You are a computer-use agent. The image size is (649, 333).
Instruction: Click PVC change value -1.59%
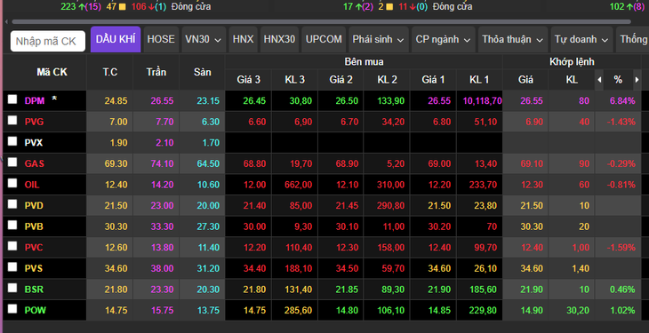(x=621, y=248)
